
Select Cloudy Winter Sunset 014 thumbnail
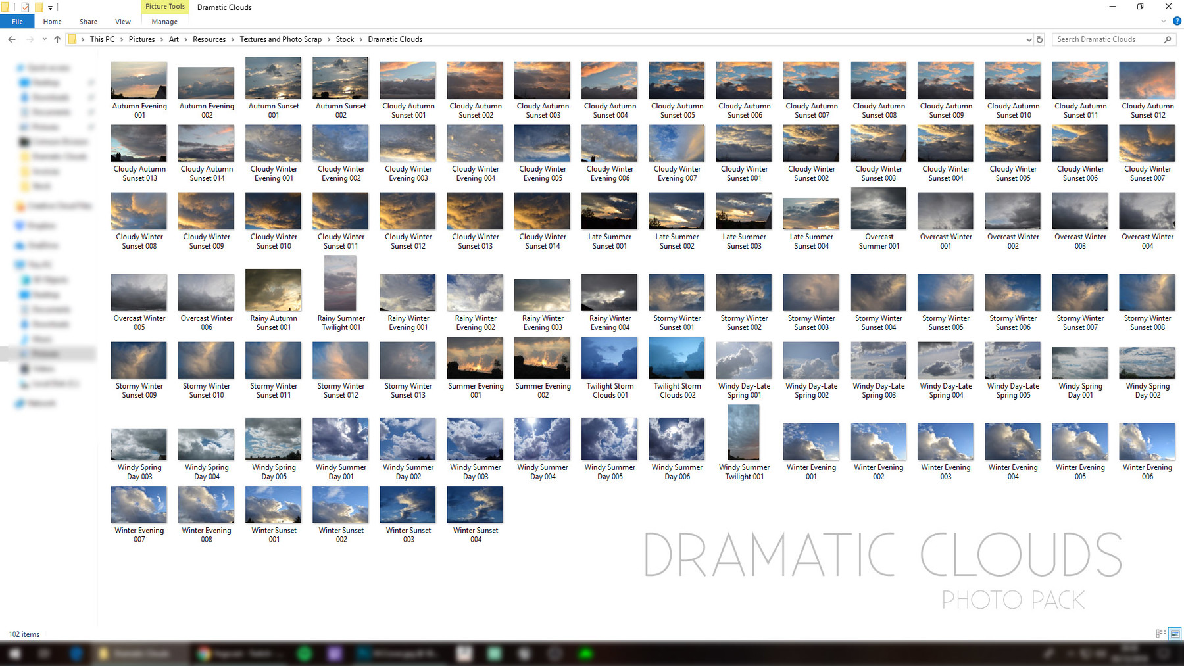[x=543, y=210]
